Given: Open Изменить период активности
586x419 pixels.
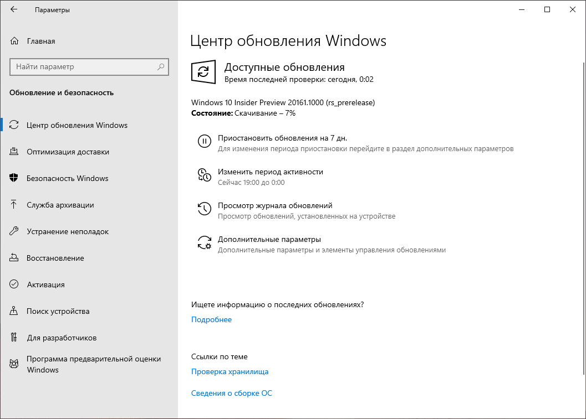Looking at the screenshot, I should [x=271, y=172].
